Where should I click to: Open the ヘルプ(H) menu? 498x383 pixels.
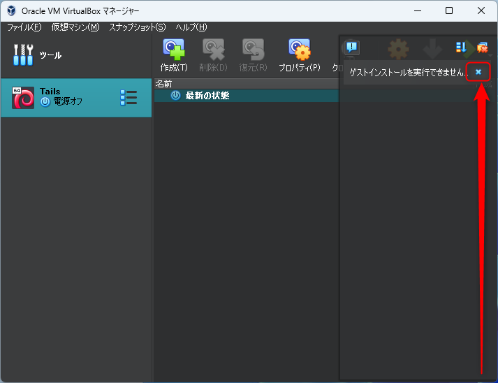191,27
